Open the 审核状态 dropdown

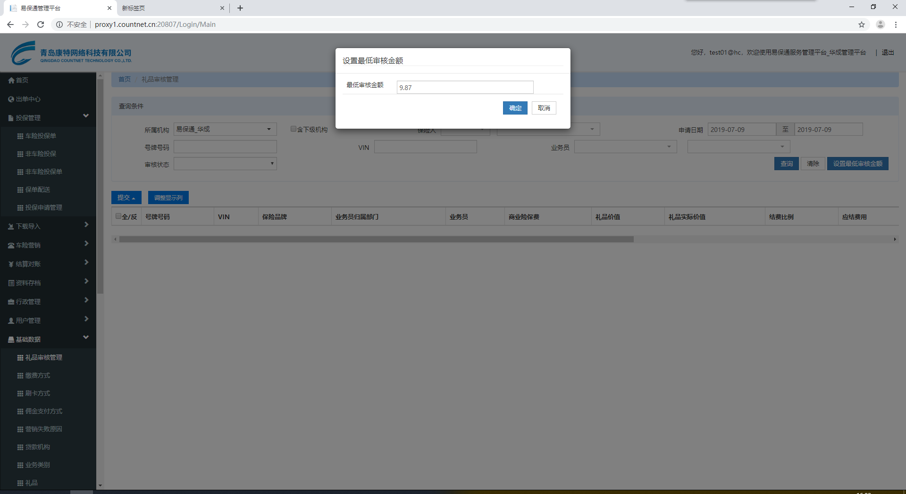225,164
